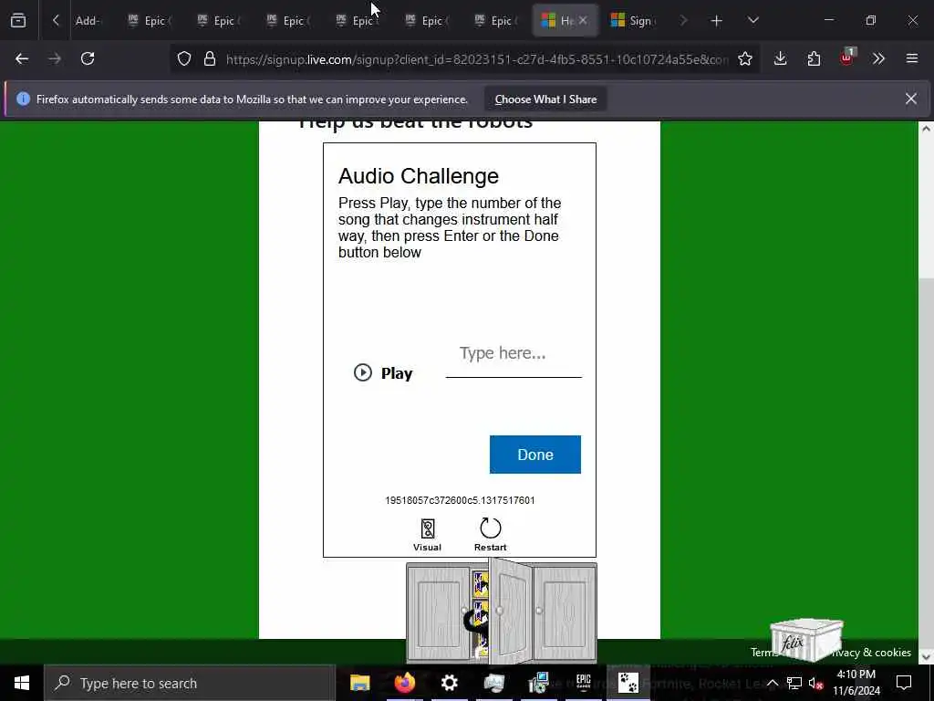934x701 pixels.
Task: Show hidden system tray icons
Action: [772, 683]
